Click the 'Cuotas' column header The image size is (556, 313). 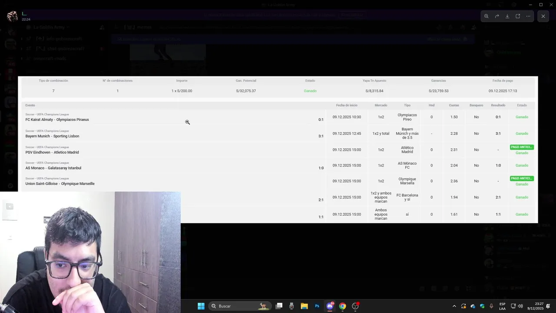pos(454,105)
